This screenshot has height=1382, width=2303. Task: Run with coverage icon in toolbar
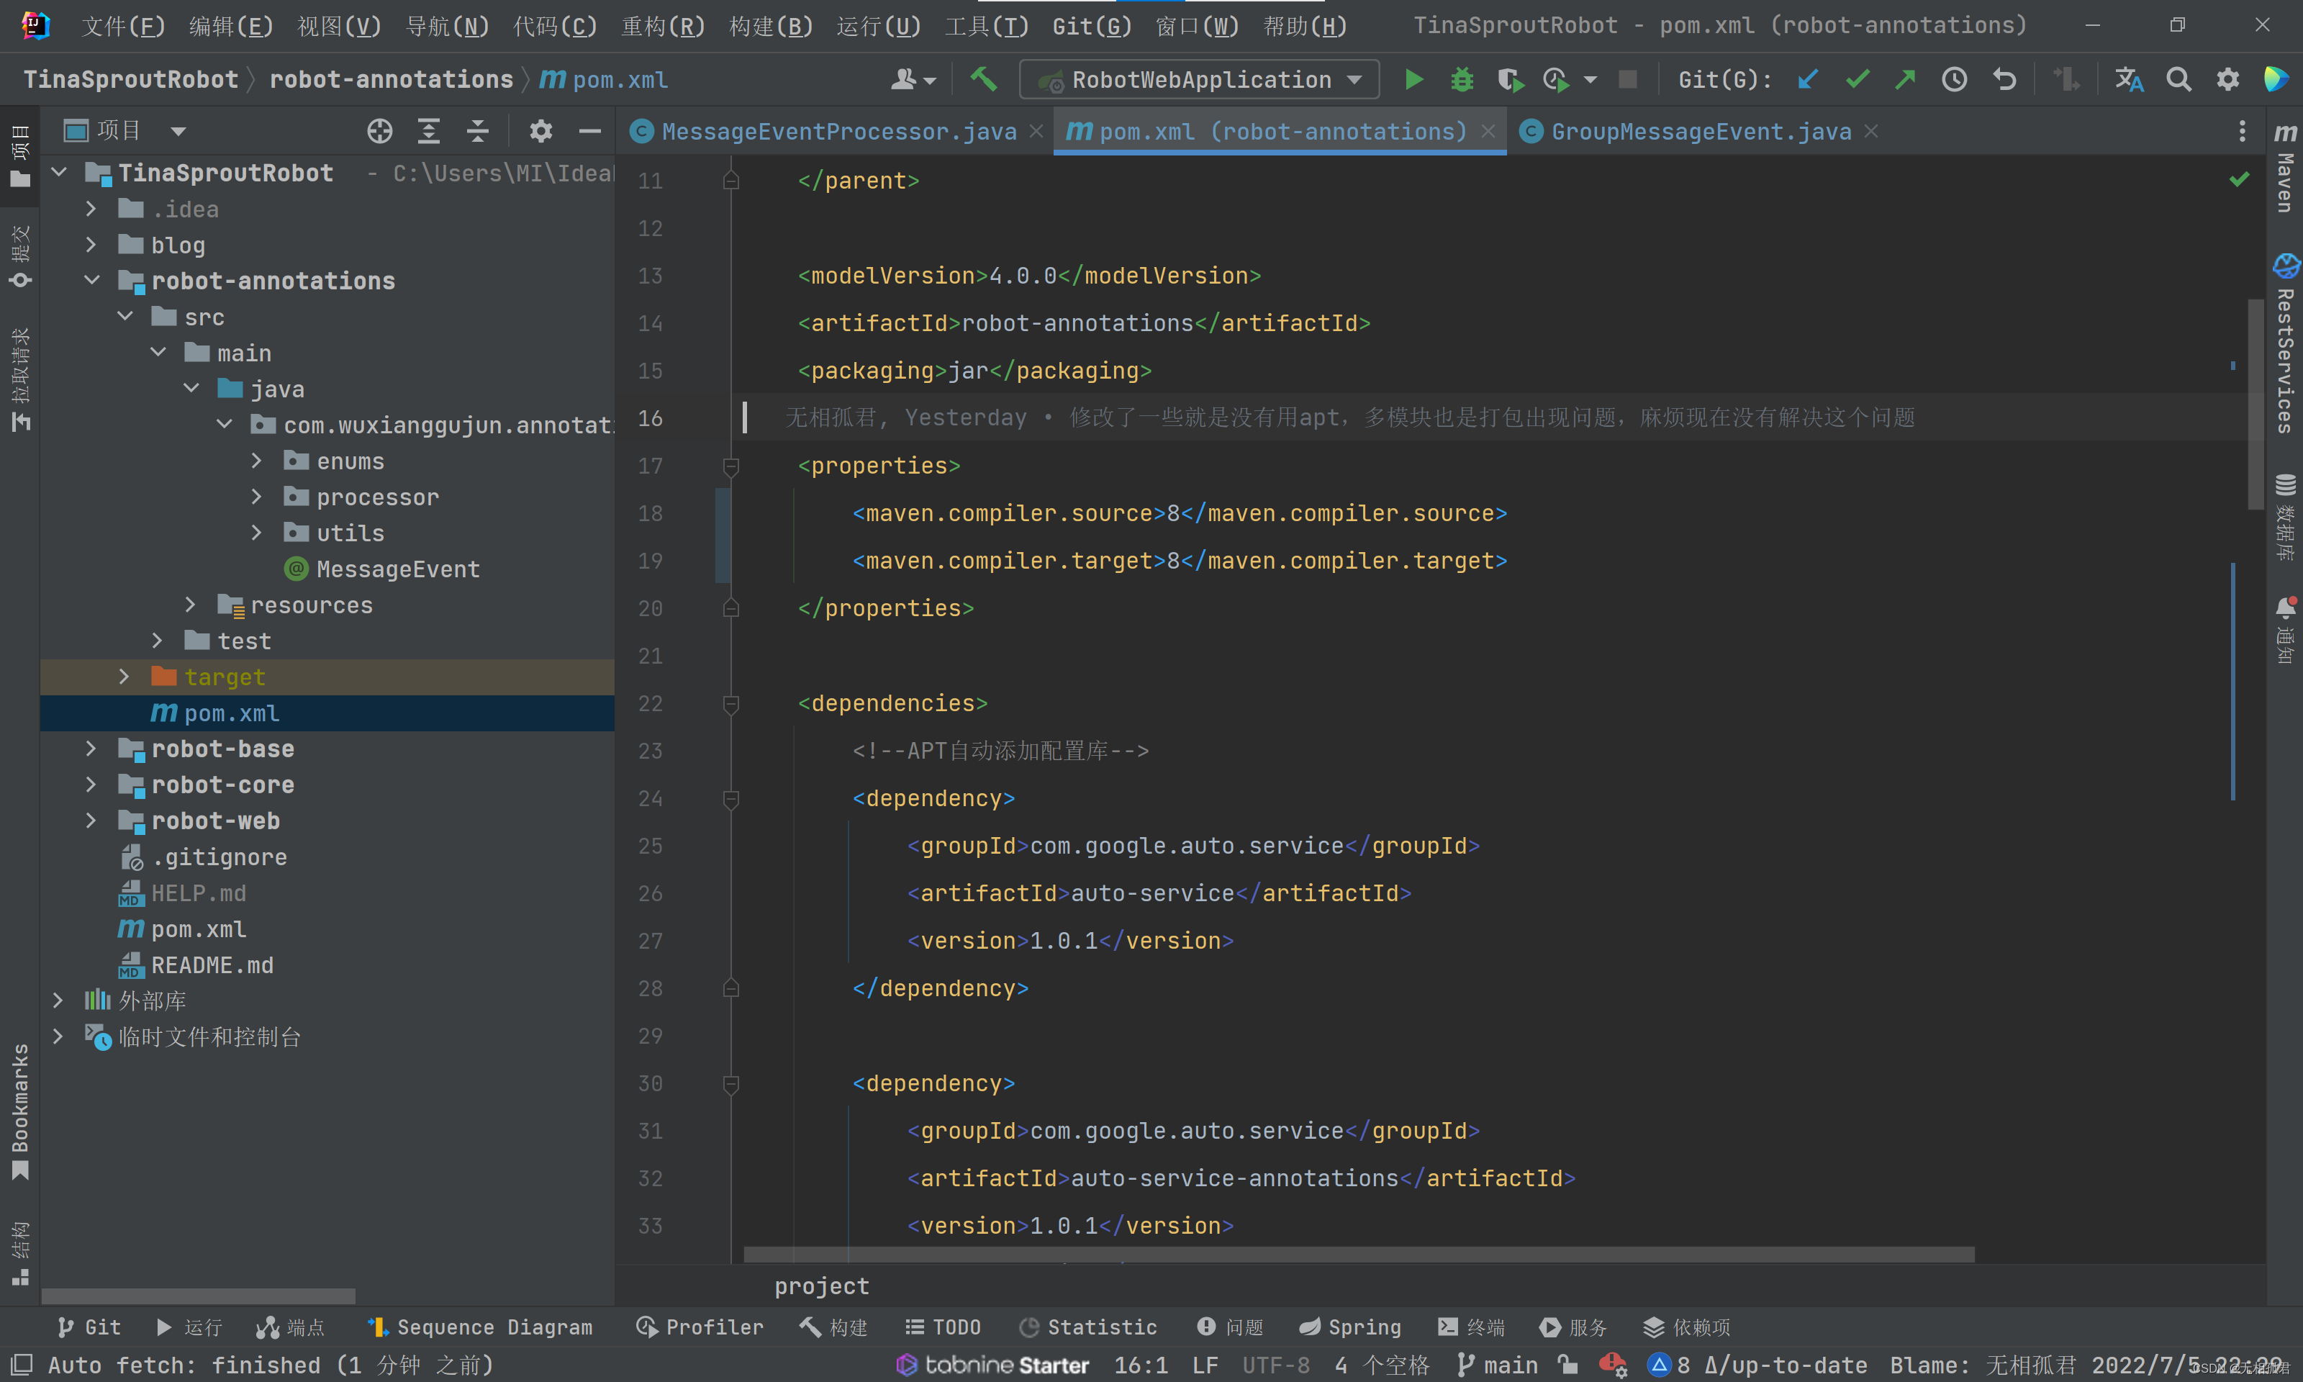click(x=1510, y=79)
